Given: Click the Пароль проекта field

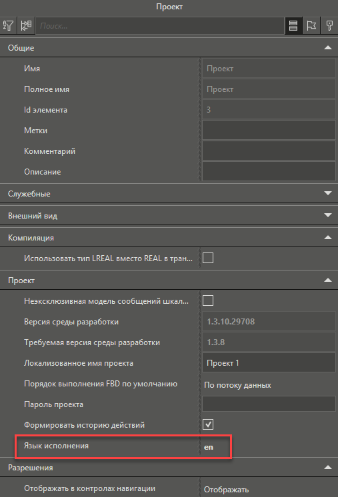Looking at the screenshot, I should (269, 404).
